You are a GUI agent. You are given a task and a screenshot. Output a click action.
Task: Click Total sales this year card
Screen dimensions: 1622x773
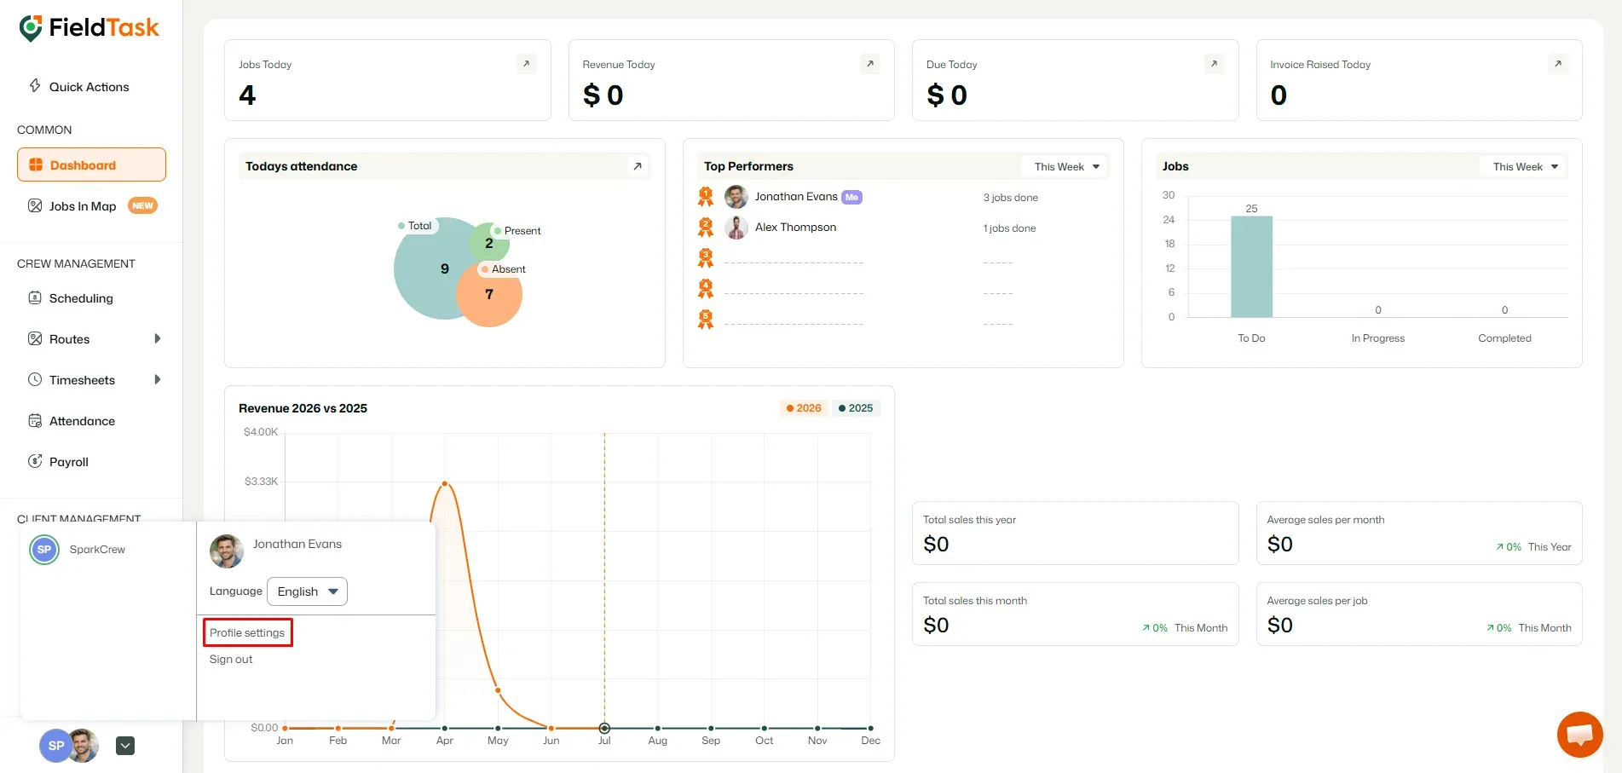1075,533
